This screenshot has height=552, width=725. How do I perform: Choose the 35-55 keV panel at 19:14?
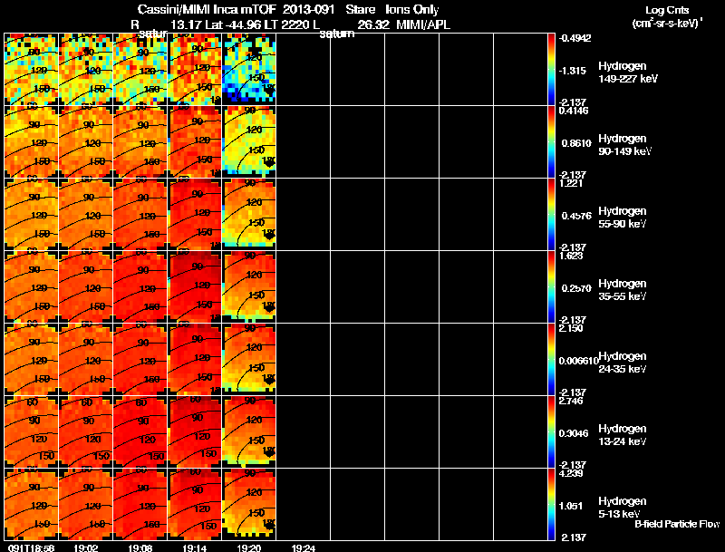pos(195,286)
